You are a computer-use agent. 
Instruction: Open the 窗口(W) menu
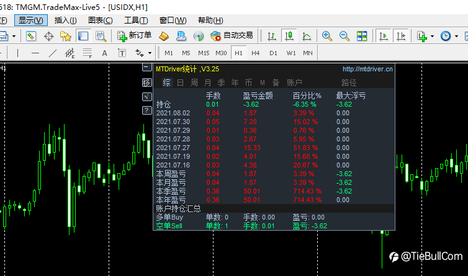pyautogui.click(x=173, y=20)
